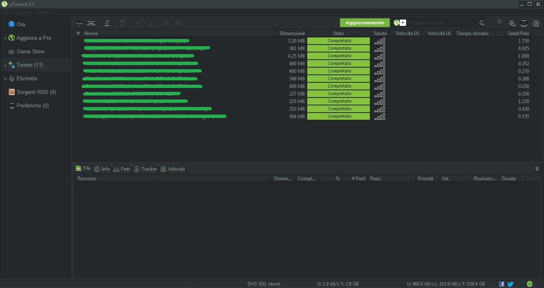Click the green network status checkmark icon
The width and height of the screenshot is (544, 288).
click(530, 284)
